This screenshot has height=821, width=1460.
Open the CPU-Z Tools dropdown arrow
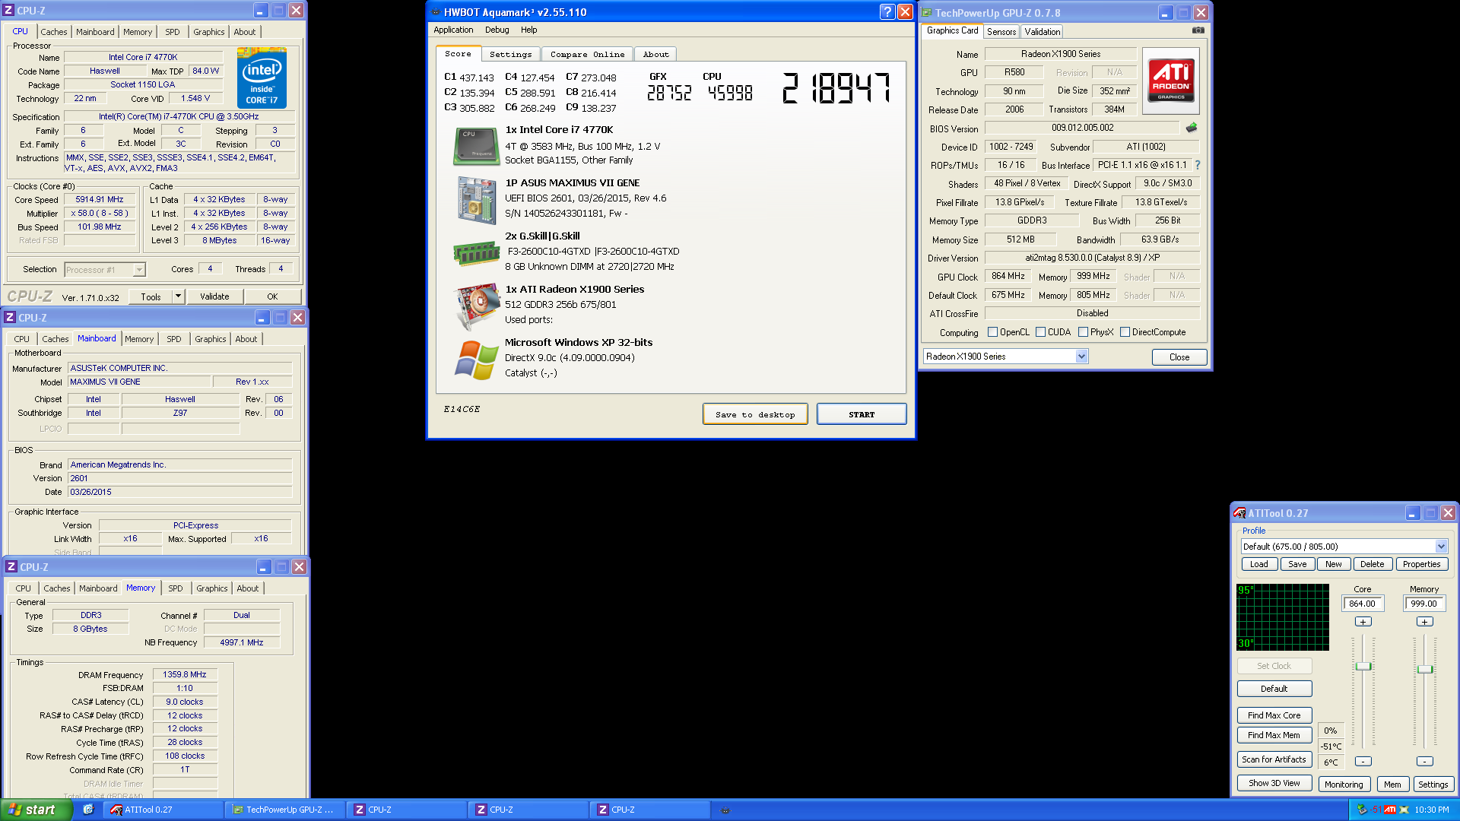point(178,296)
